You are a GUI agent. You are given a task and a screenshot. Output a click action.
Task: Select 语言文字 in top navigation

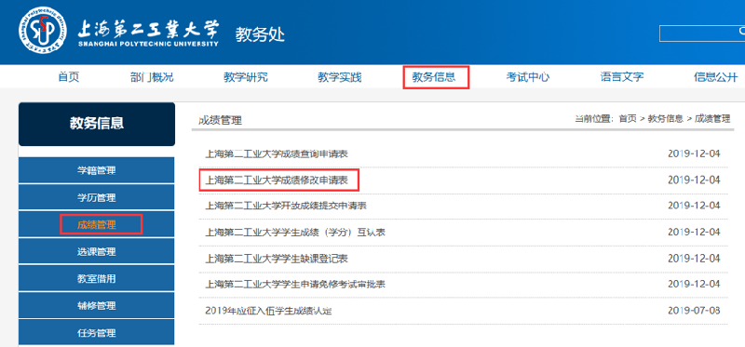tap(622, 77)
